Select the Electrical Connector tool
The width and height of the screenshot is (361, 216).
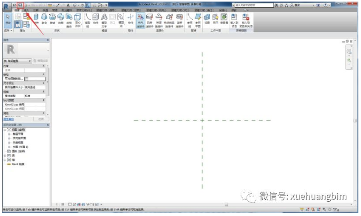pos(141,20)
